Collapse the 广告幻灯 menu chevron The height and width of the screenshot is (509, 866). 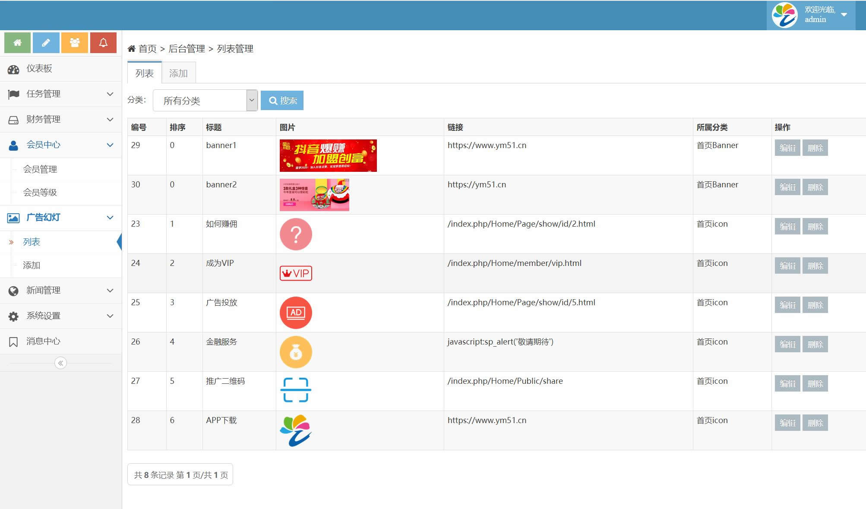pos(110,218)
